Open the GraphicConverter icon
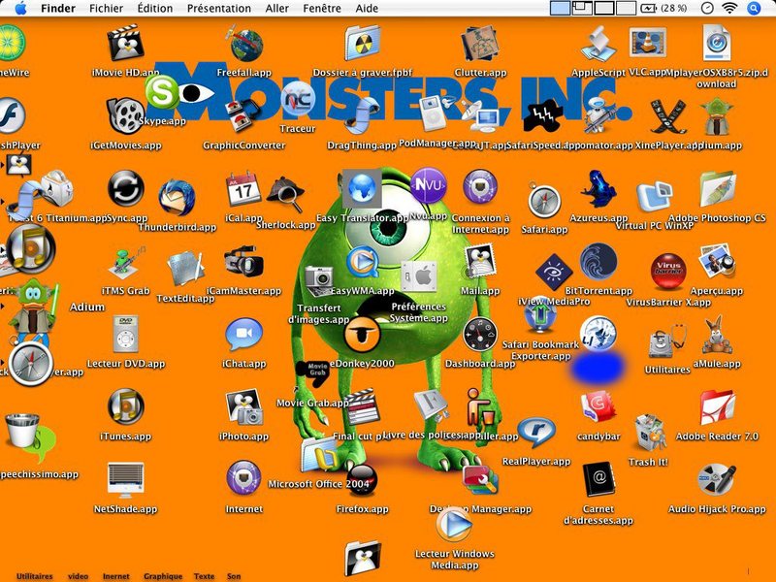The image size is (776, 582). click(x=243, y=115)
